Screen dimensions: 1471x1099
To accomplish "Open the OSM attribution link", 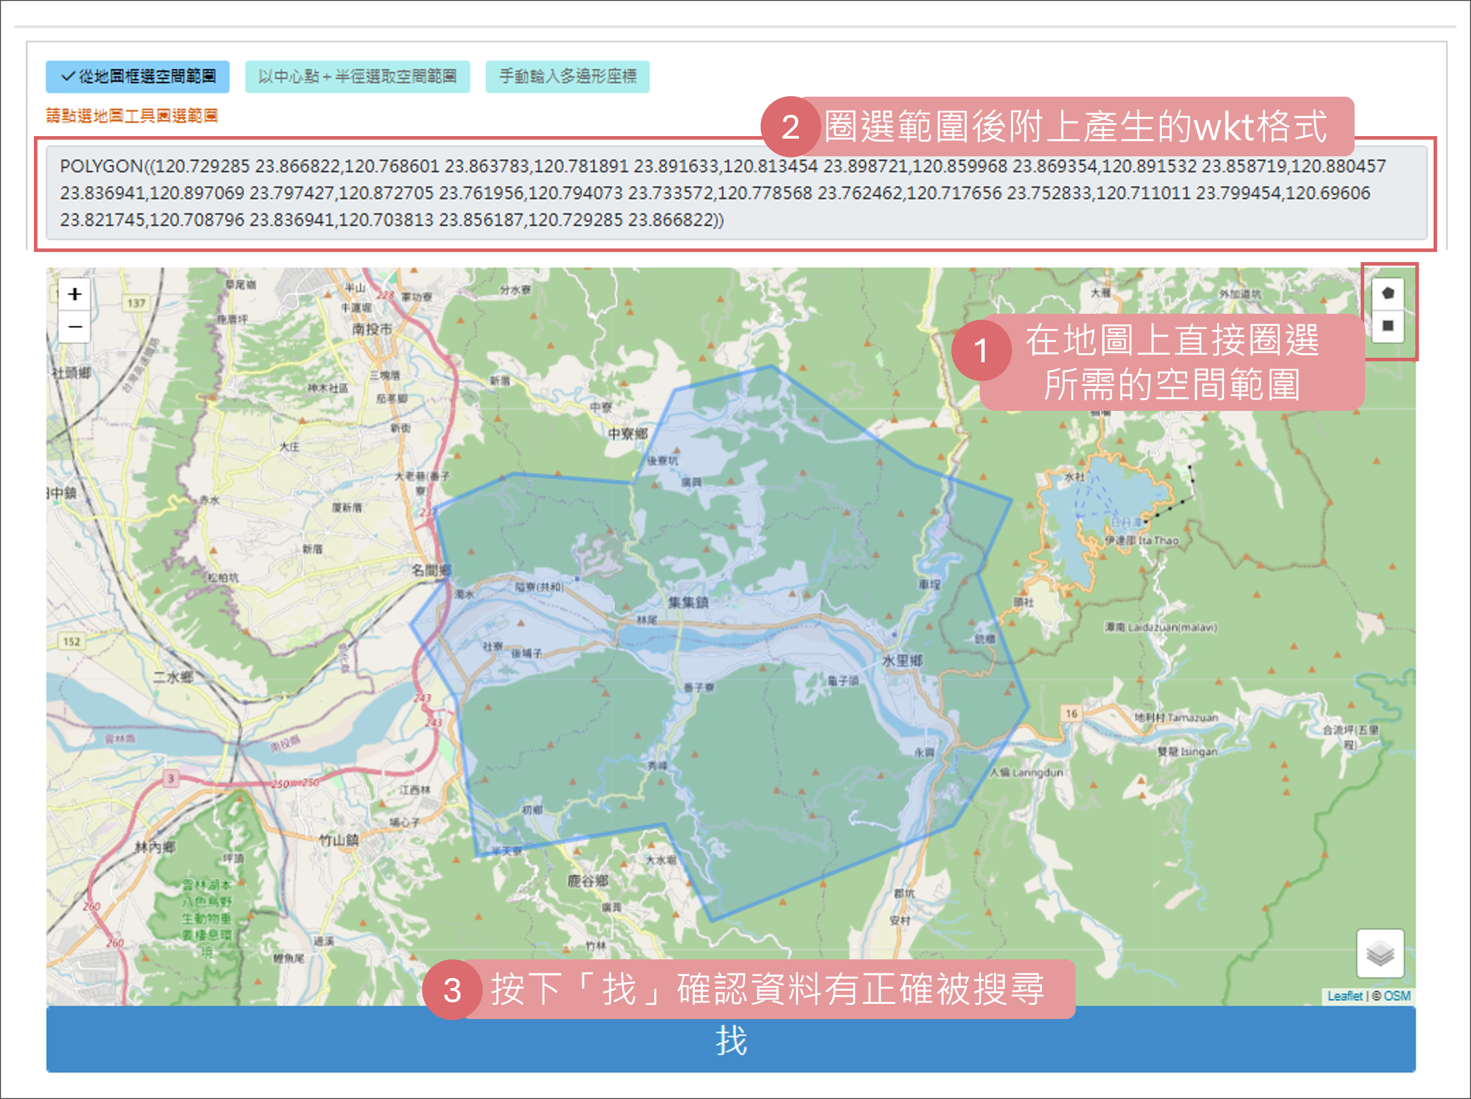I will click(x=1397, y=996).
